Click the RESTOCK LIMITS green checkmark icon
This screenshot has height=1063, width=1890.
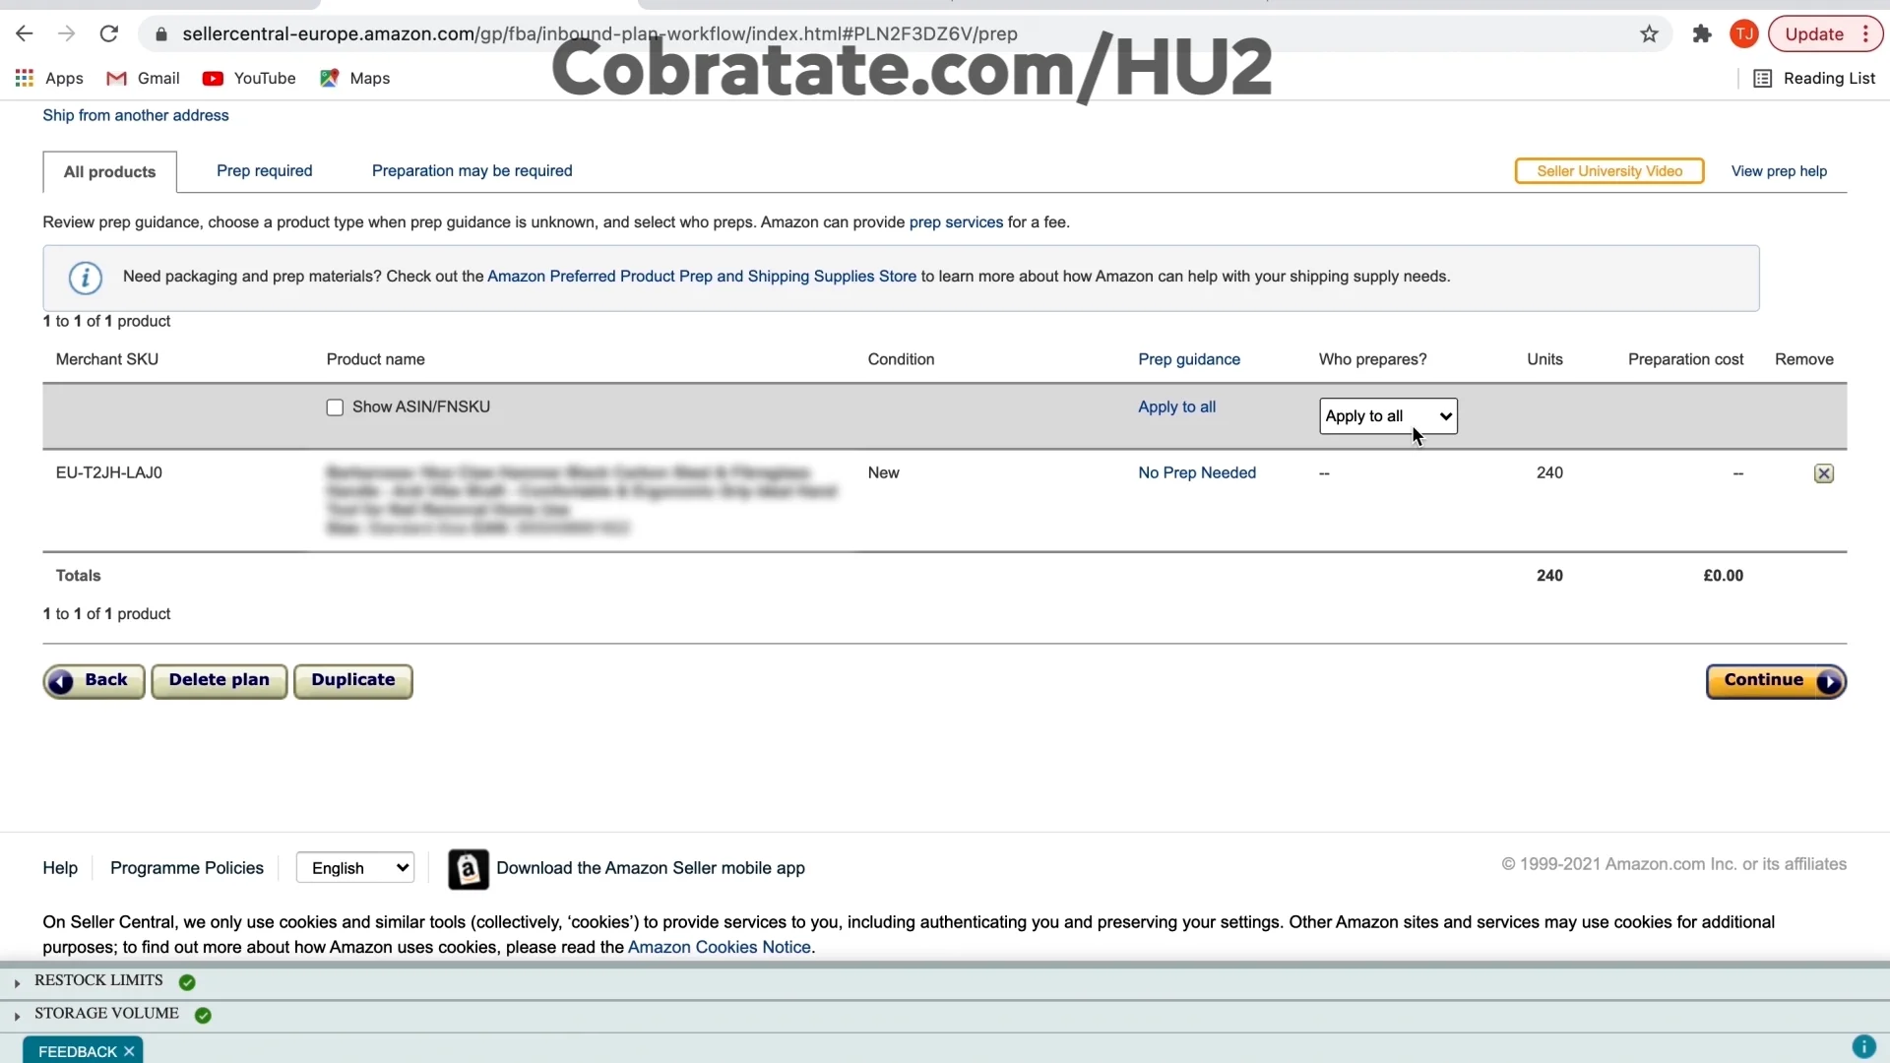pos(187,981)
